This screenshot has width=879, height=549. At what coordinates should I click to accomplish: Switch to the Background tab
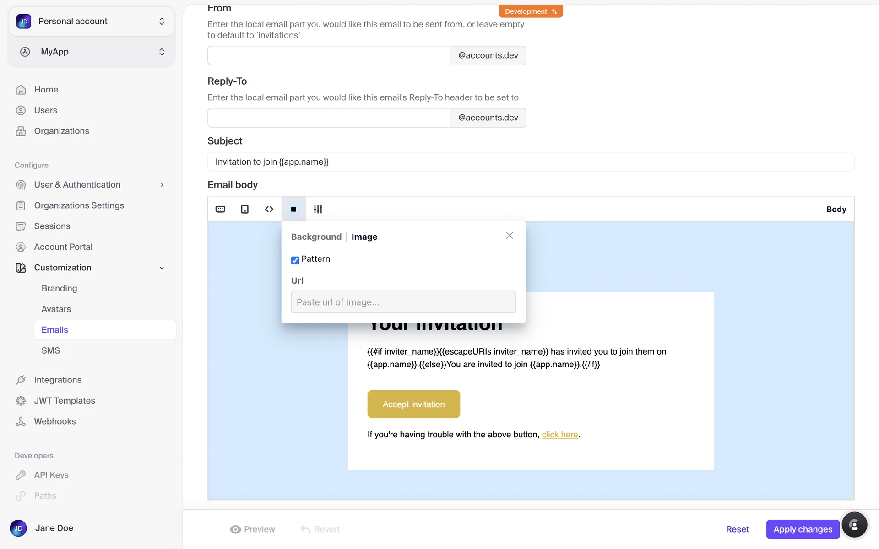point(316,237)
